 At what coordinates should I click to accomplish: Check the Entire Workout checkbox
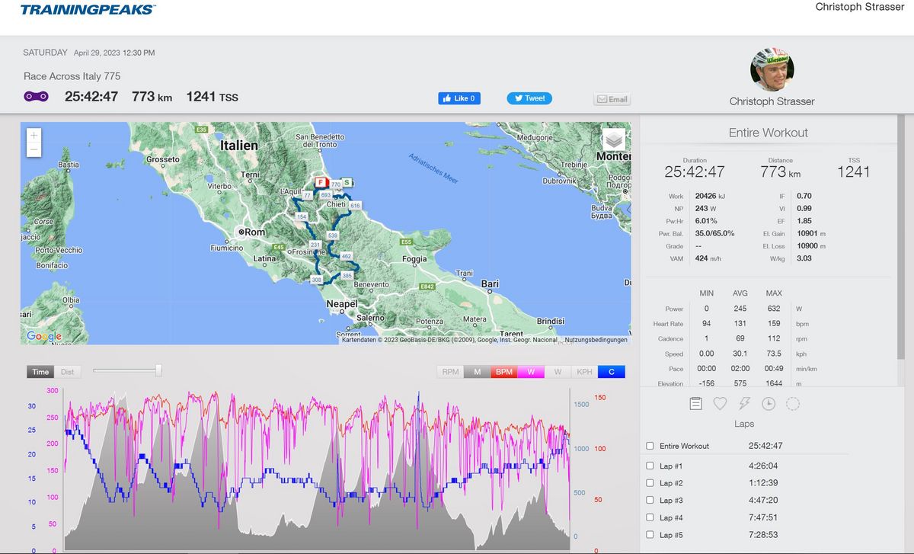[x=650, y=446]
